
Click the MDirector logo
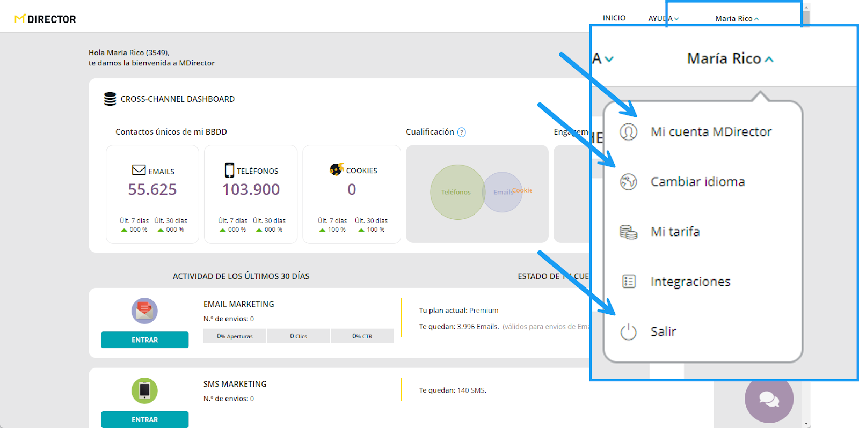[45, 19]
